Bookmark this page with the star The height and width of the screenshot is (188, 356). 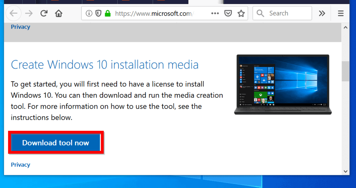coord(241,14)
